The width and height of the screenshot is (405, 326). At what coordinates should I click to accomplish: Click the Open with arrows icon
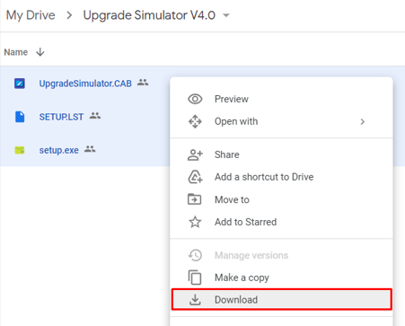[x=195, y=121]
